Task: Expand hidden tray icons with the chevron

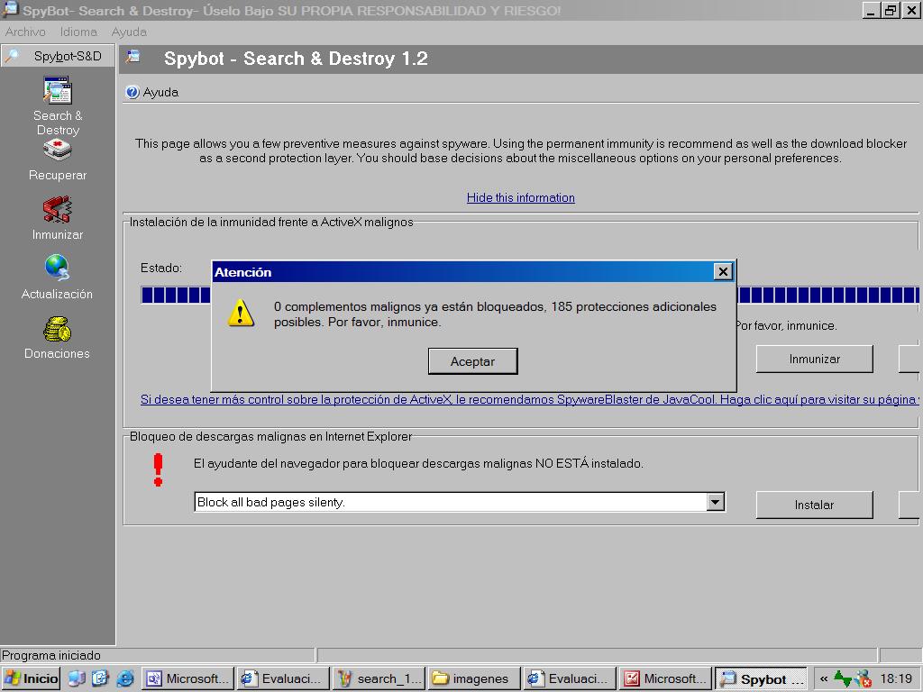Action: (x=824, y=679)
